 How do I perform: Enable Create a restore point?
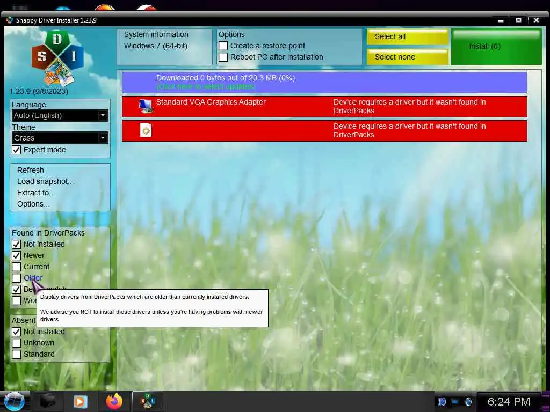point(223,46)
